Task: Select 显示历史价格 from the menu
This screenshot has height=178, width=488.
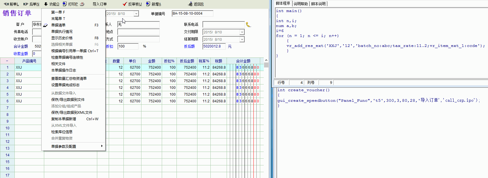Action: (x=62, y=38)
